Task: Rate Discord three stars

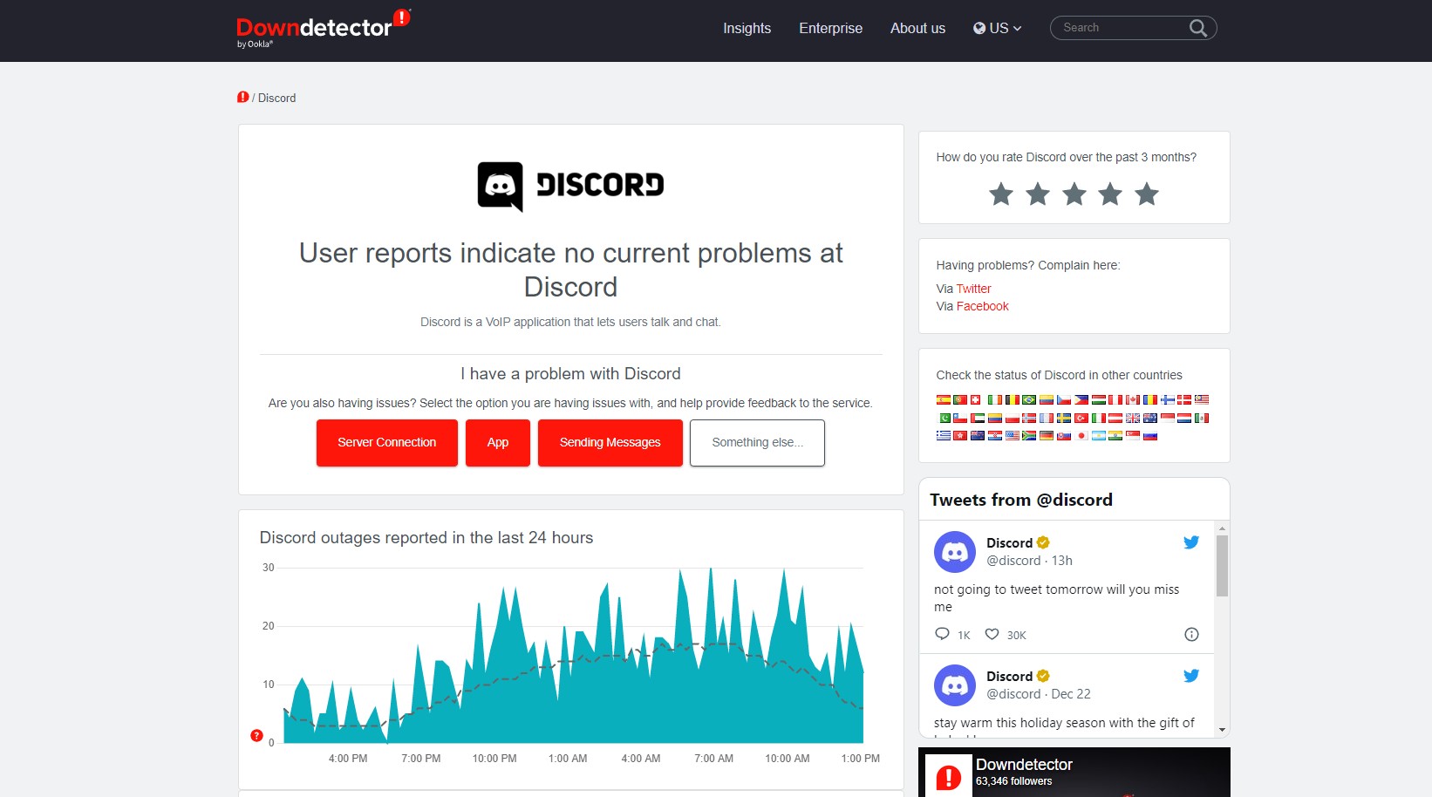Action: tap(1074, 194)
